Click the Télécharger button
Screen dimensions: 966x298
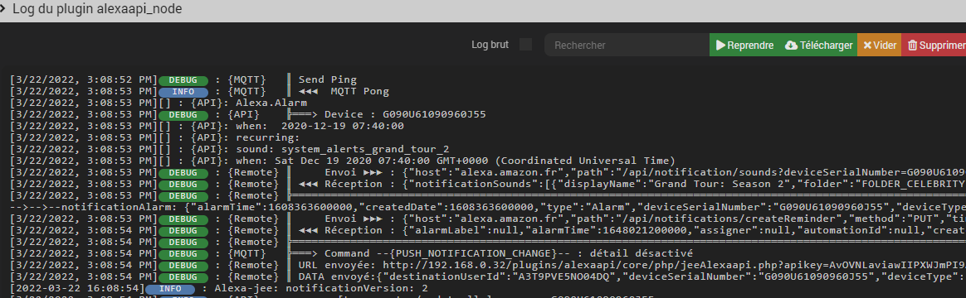tap(818, 45)
